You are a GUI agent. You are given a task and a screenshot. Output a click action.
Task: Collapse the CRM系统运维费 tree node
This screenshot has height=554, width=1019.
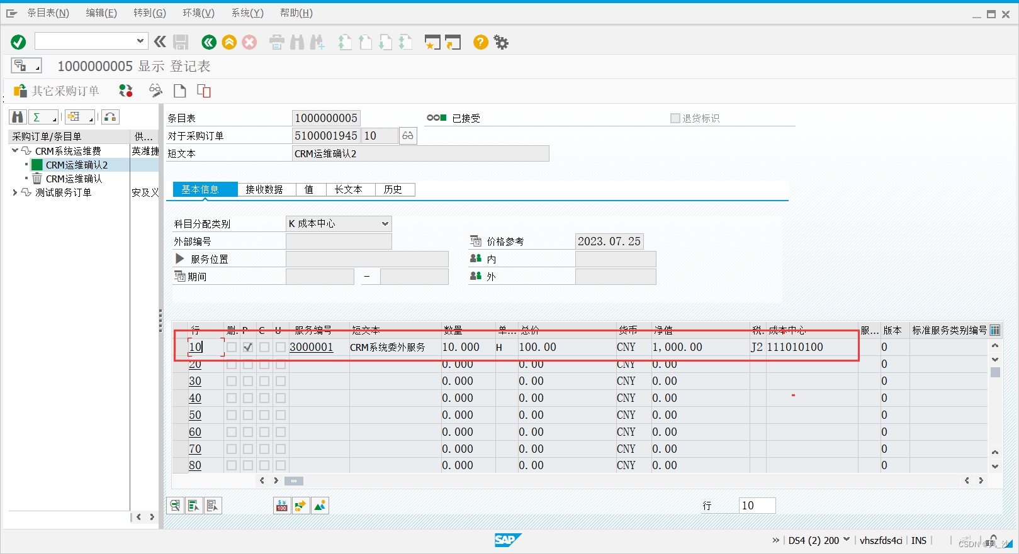coord(15,151)
